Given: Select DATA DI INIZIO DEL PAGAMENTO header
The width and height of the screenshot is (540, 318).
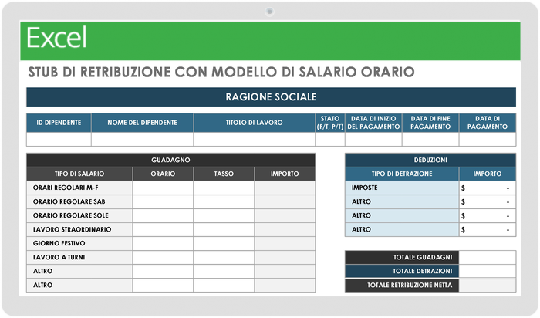Looking at the screenshot, I should pos(373,123).
